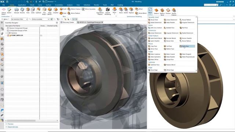Uncheck the PUMP_IMPELLER component
The height and width of the screenshot is (132, 235).
pos(8,36)
